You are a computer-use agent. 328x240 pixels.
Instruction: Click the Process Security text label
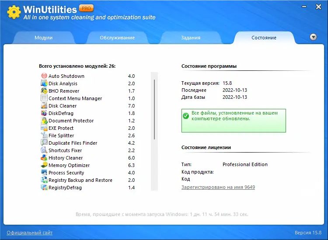(x=66, y=173)
